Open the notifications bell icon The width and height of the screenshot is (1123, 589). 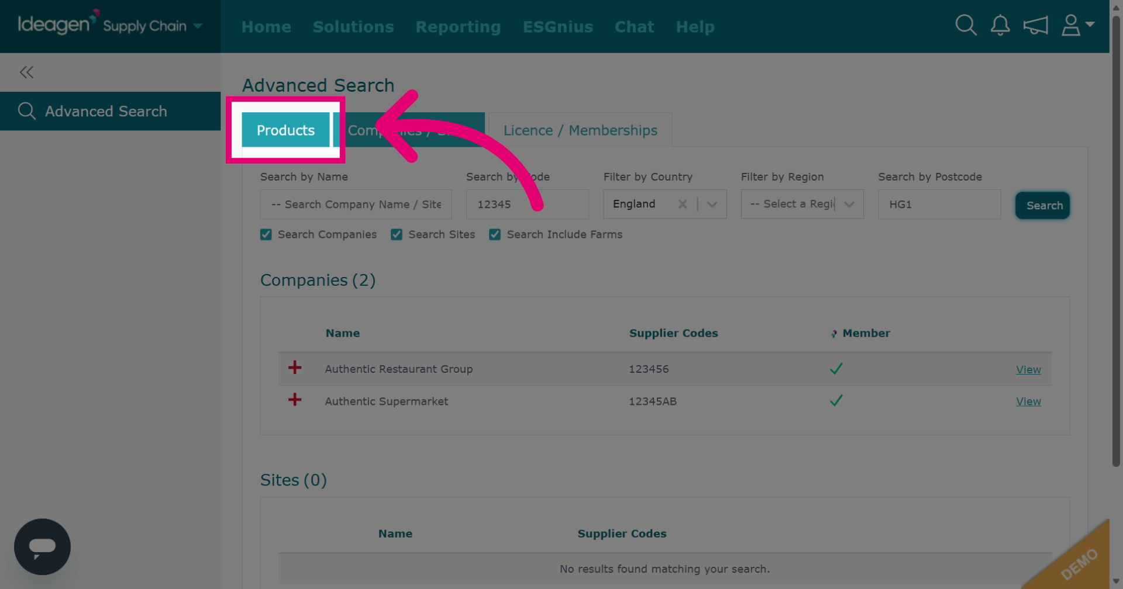1000,25
